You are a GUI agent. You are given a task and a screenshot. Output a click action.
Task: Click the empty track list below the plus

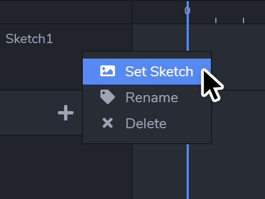66,167
